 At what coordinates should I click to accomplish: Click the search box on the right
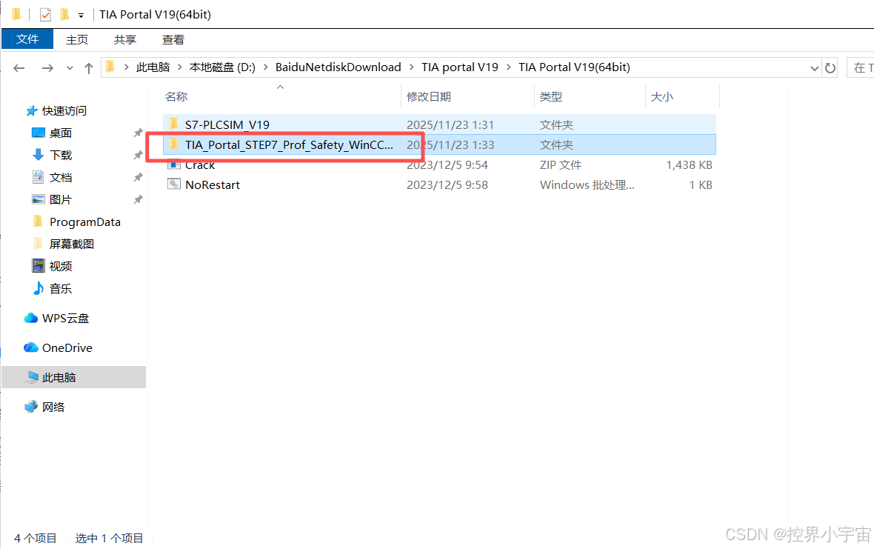tap(860, 68)
